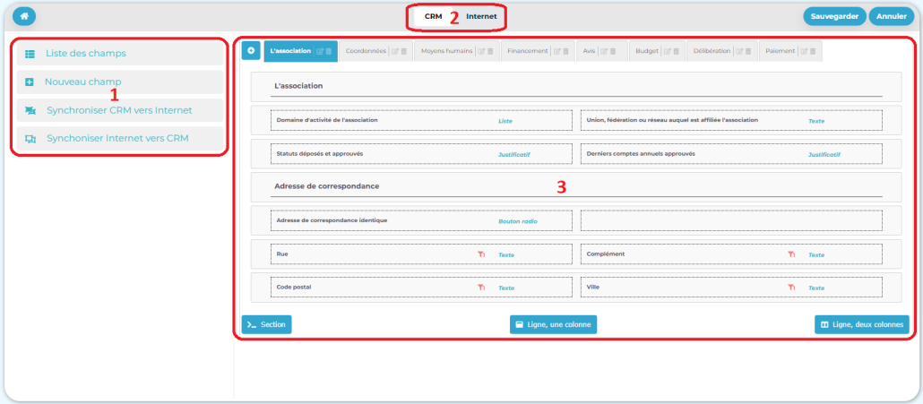Click the red filter icon on Rue field
Viewport: 923px width, 404px height.
point(481,254)
